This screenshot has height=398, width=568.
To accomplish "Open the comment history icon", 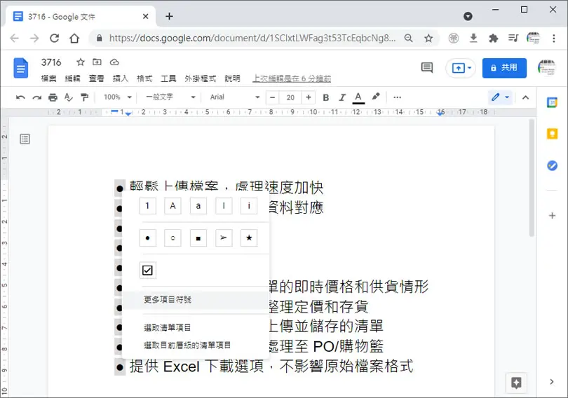I will tap(427, 68).
